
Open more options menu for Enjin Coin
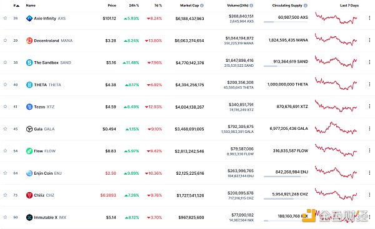coord(369,173)
